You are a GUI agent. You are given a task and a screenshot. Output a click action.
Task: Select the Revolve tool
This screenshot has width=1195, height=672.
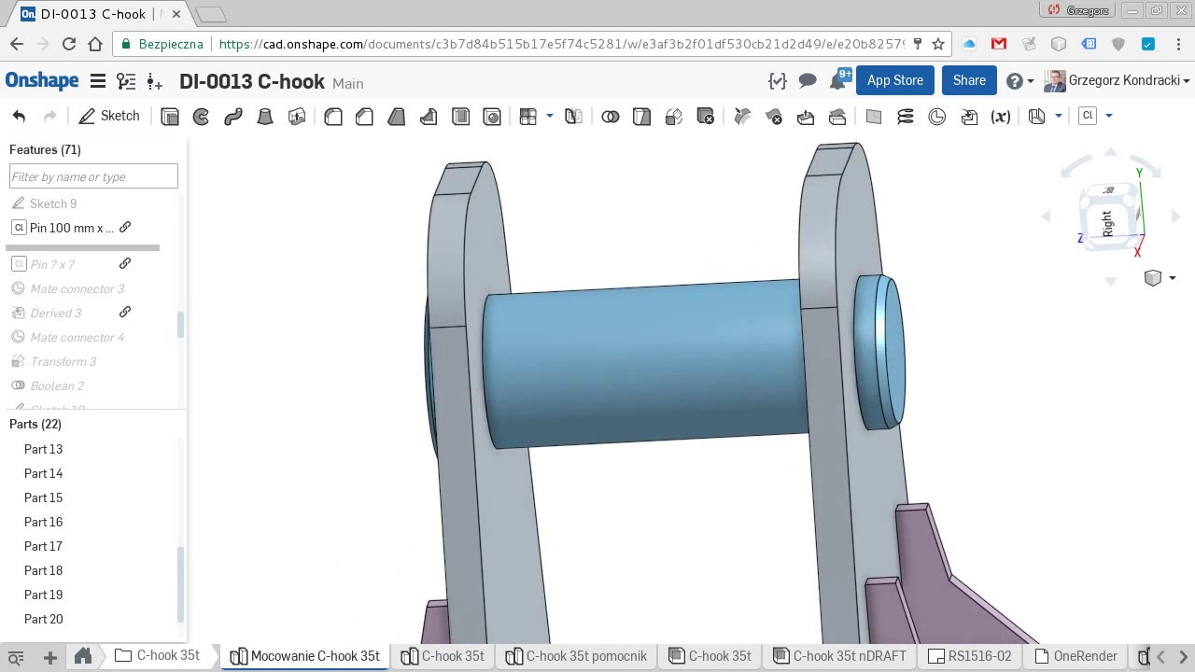201,117
